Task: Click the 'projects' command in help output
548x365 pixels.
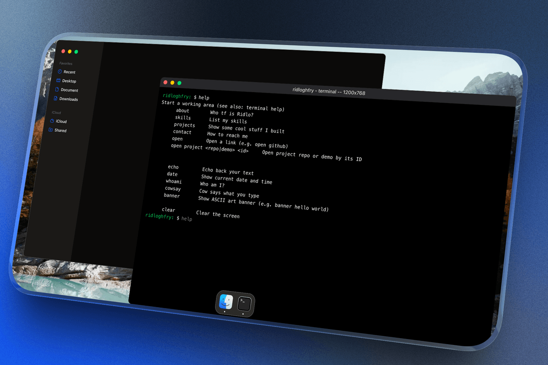Action: click(x=184, y=125)
